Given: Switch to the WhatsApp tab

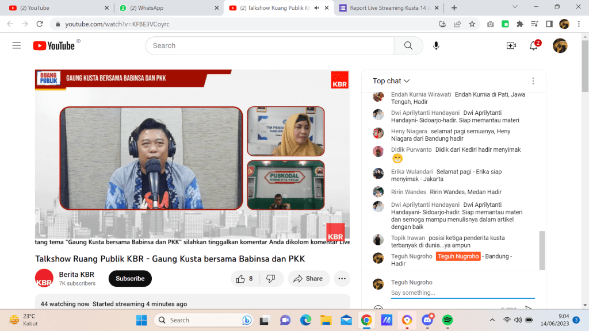Looking at the screenshot, I should (167, 8).
